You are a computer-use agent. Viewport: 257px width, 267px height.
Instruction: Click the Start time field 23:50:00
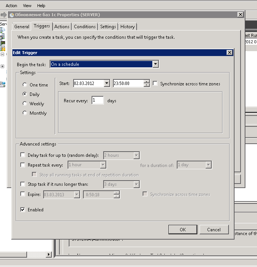click(x=128, y=83)
